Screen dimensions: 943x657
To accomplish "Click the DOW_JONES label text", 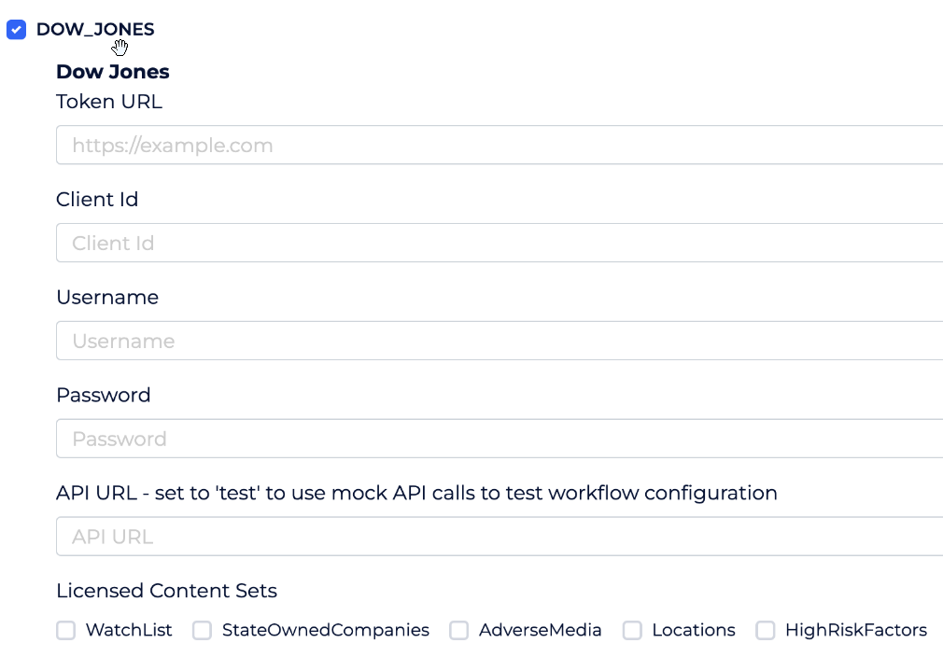I will pos(95,29).
